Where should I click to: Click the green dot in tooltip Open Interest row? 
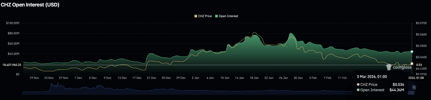(x=358, y=90)
